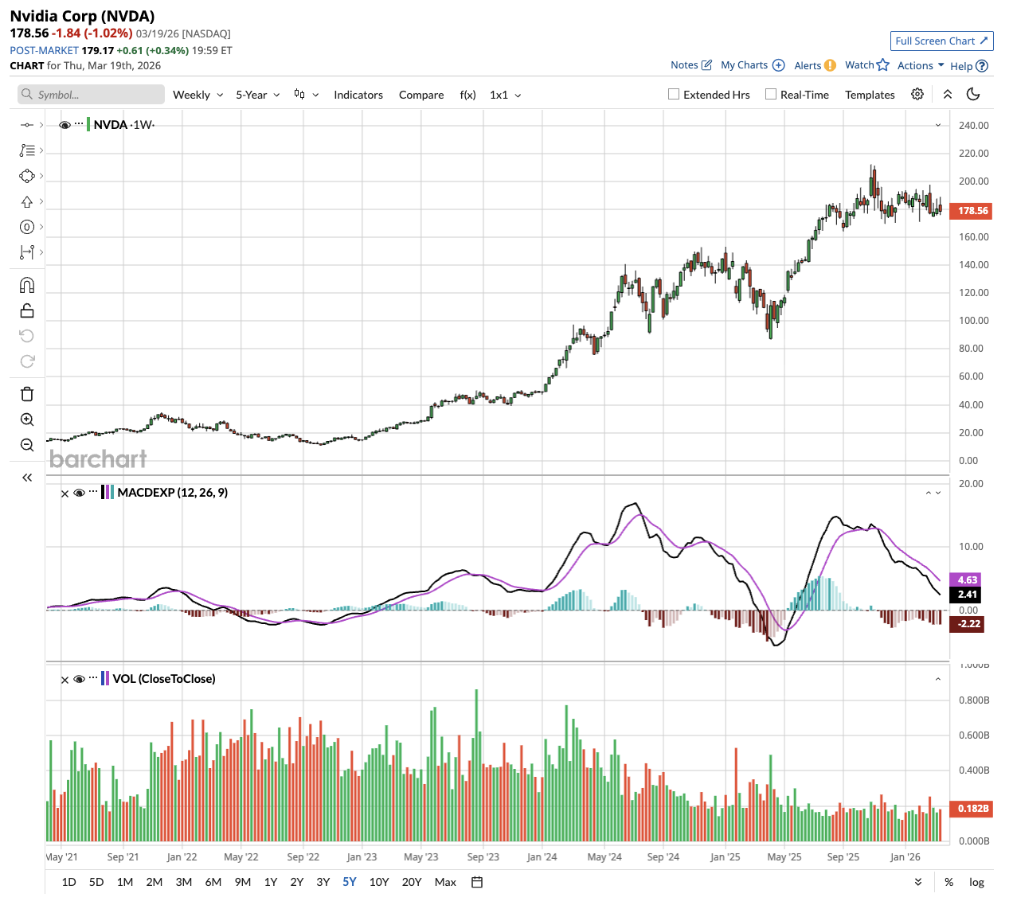
Task: Hide the NVDA price series
Action: (x=65, y=125)
